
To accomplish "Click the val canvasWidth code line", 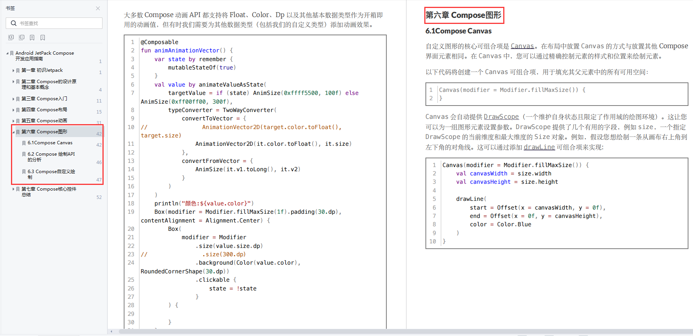I will 504,174.
